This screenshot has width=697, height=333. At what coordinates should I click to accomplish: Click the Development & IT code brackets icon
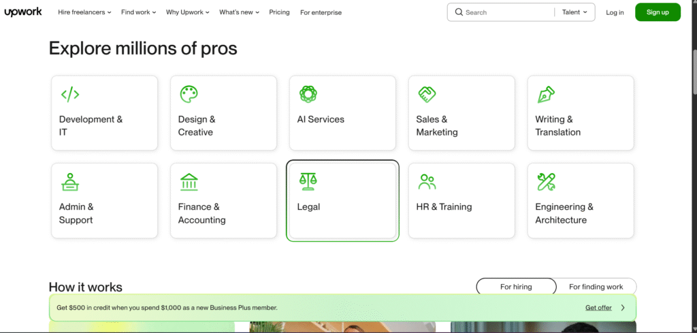(x=70, y=94)
